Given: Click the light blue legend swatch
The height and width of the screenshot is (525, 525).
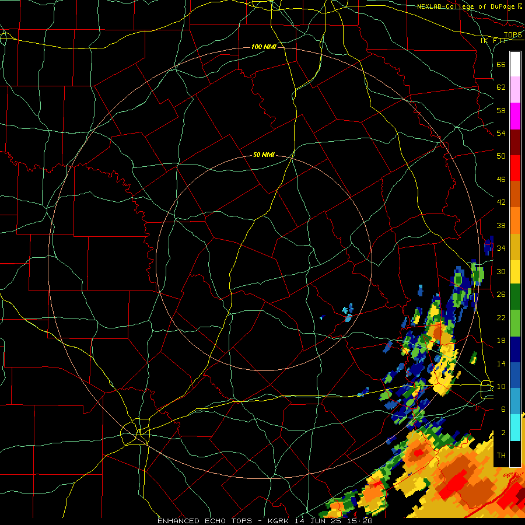Looking at the screenshot, I should [x=515, y=401].
